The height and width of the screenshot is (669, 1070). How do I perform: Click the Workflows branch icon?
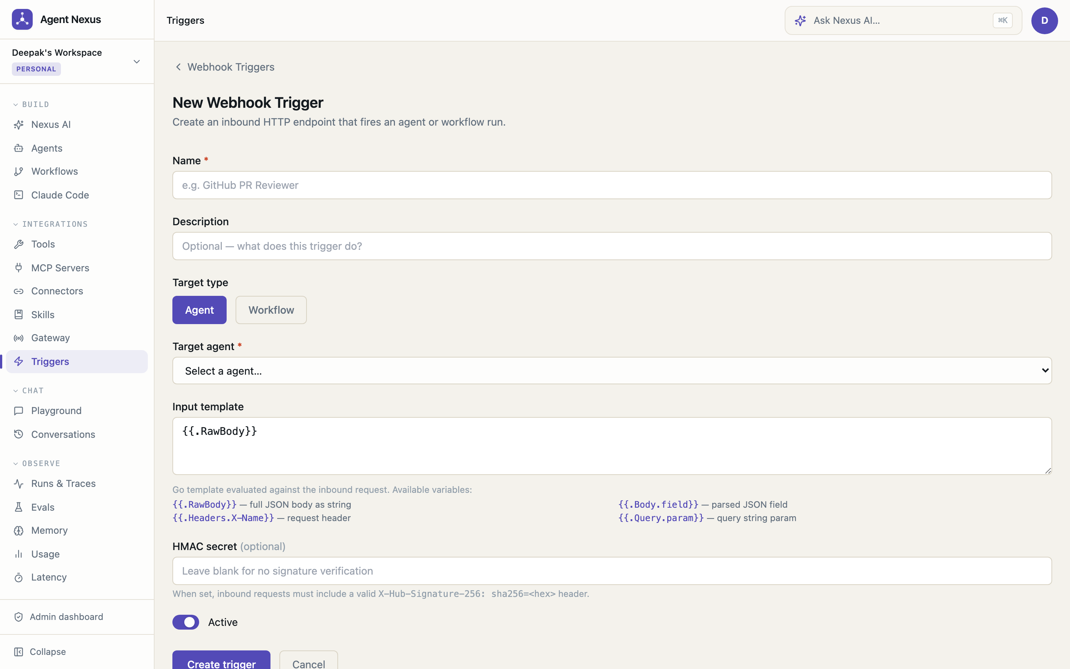[x=19, y=171]
